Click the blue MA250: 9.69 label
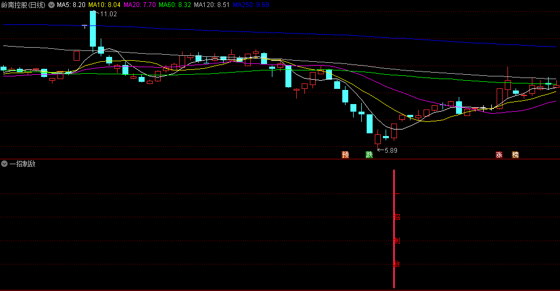 pos(251,5)
